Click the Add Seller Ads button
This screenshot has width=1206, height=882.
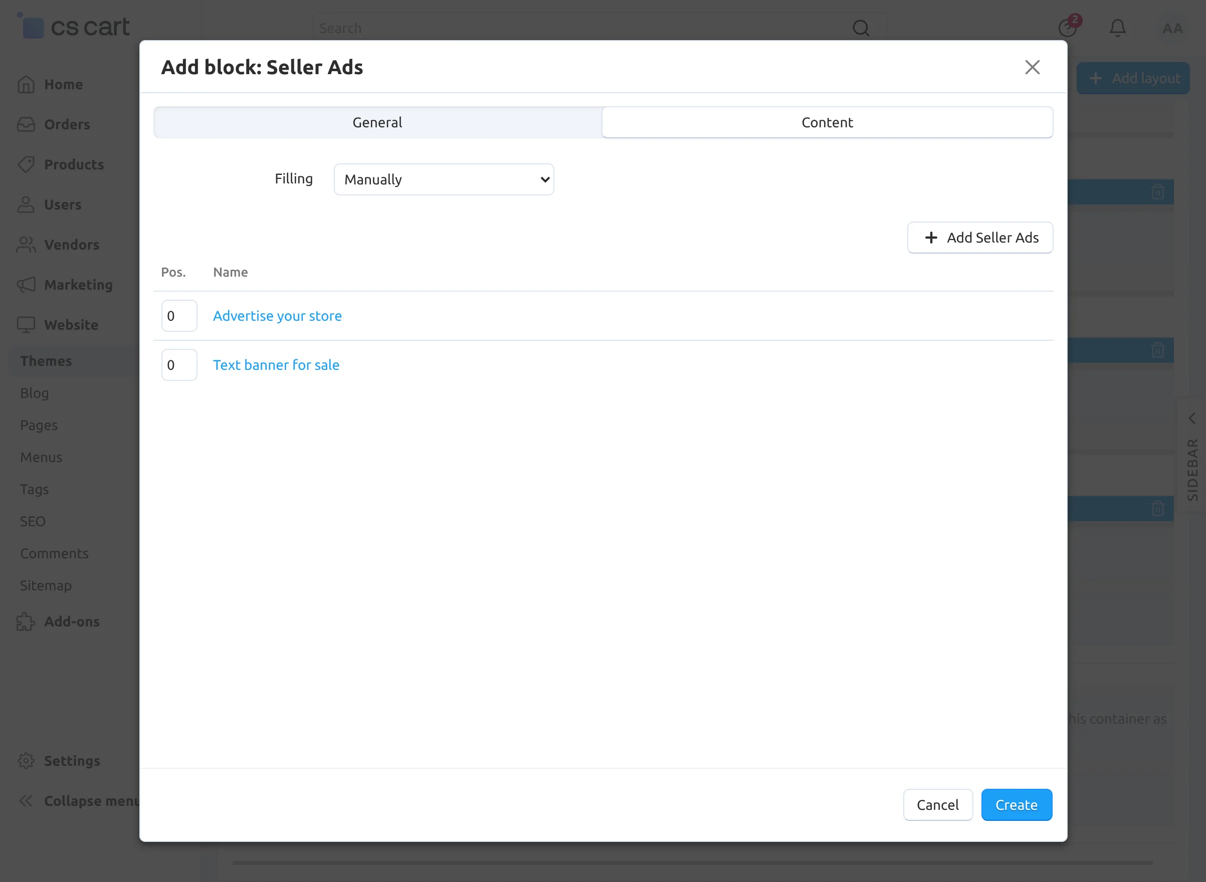(x=979, y=238)
